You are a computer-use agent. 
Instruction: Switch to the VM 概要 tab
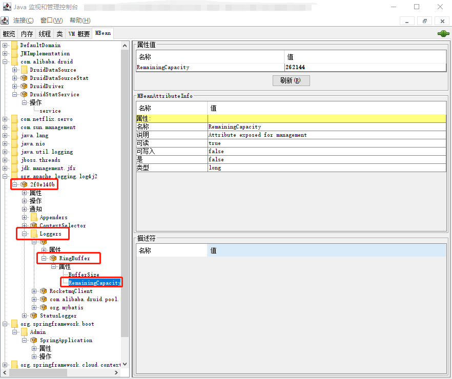click(79, 34)
